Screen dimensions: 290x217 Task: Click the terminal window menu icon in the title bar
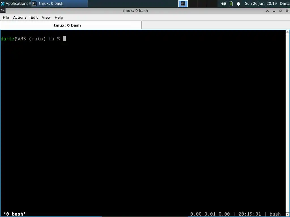(x=3, y=10)
